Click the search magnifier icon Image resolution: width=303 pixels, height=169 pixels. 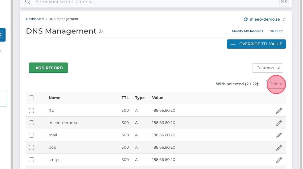pos(28,2)
